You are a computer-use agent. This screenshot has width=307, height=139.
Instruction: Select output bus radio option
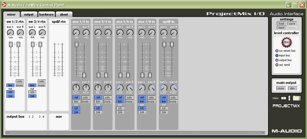277,60
